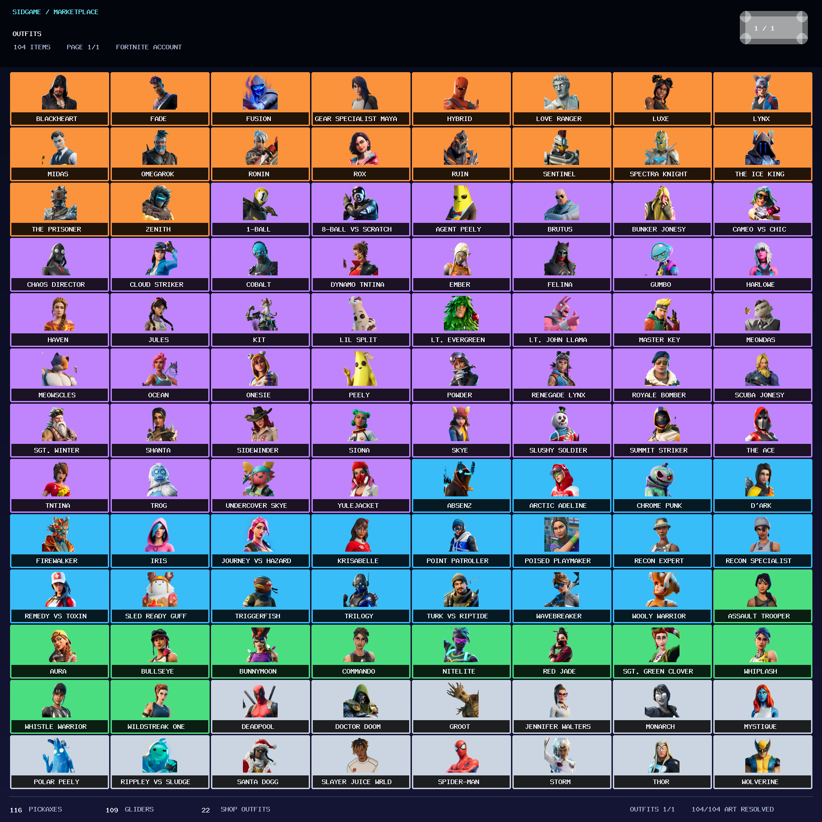Open the MARKETPLACE breadcrumb link

pyautogui.click(x=76, y=12)
